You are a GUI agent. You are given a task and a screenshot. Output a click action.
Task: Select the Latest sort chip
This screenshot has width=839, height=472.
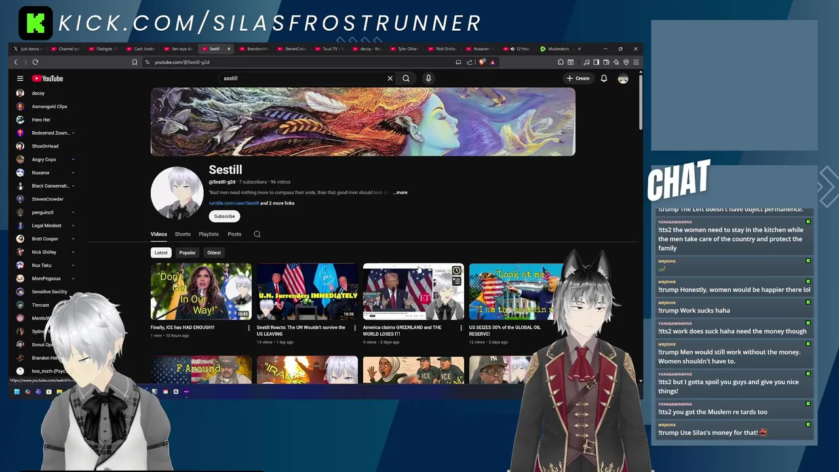161,252
